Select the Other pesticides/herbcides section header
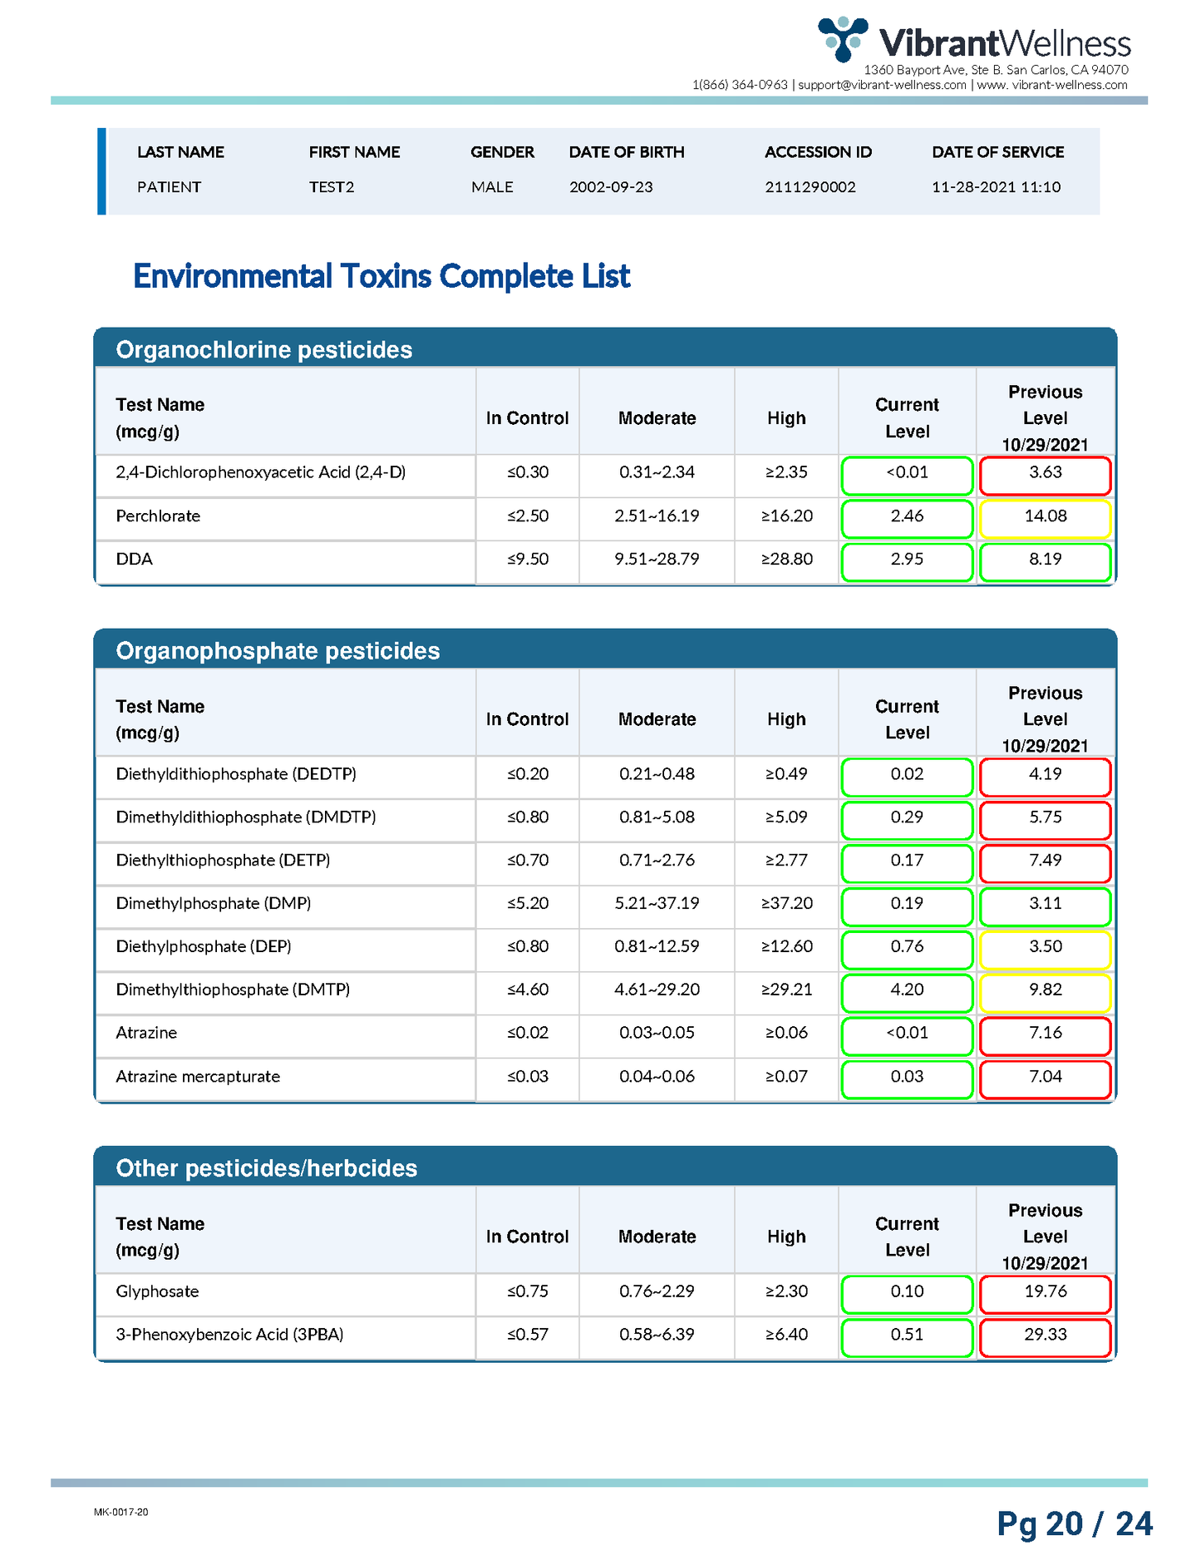The image size is (1201, 1555). 267,1168
